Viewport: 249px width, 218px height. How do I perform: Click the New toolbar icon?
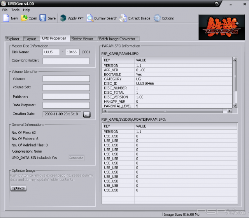pos(6,18)
